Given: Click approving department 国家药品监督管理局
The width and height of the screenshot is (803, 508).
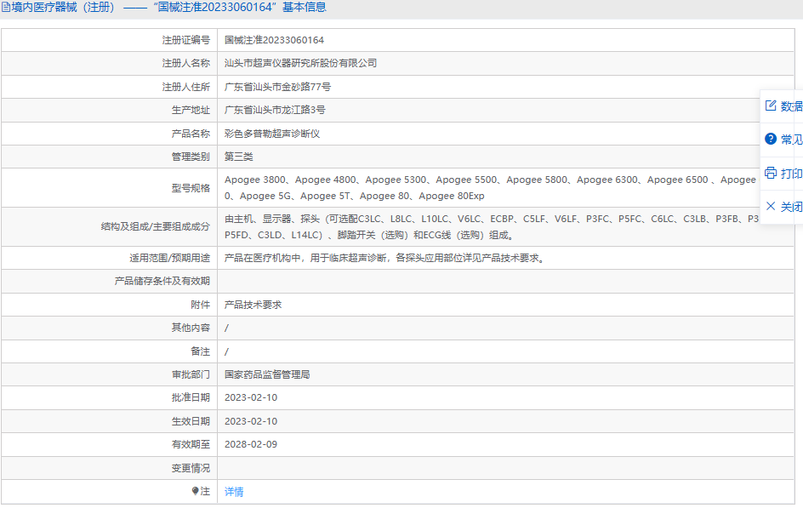Looking at the screenshot, I should click(267, 374).
